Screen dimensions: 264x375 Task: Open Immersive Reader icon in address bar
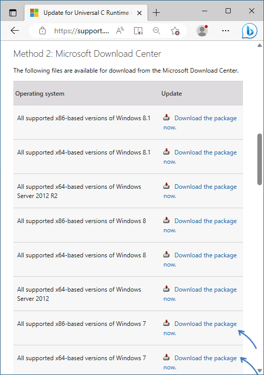pyautogui.click(x=138, y=31)
